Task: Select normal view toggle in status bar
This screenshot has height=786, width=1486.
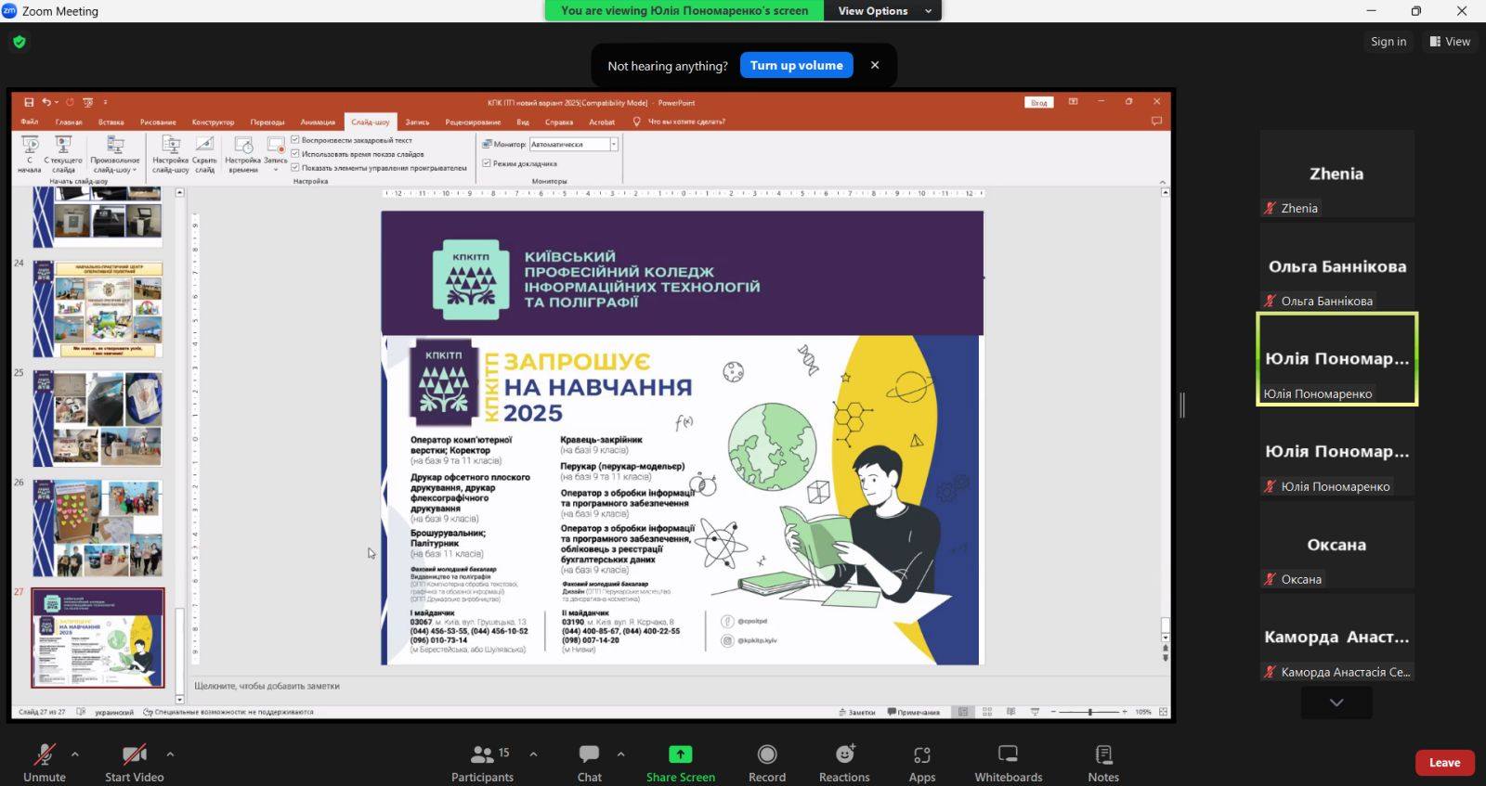Action: 963,712
